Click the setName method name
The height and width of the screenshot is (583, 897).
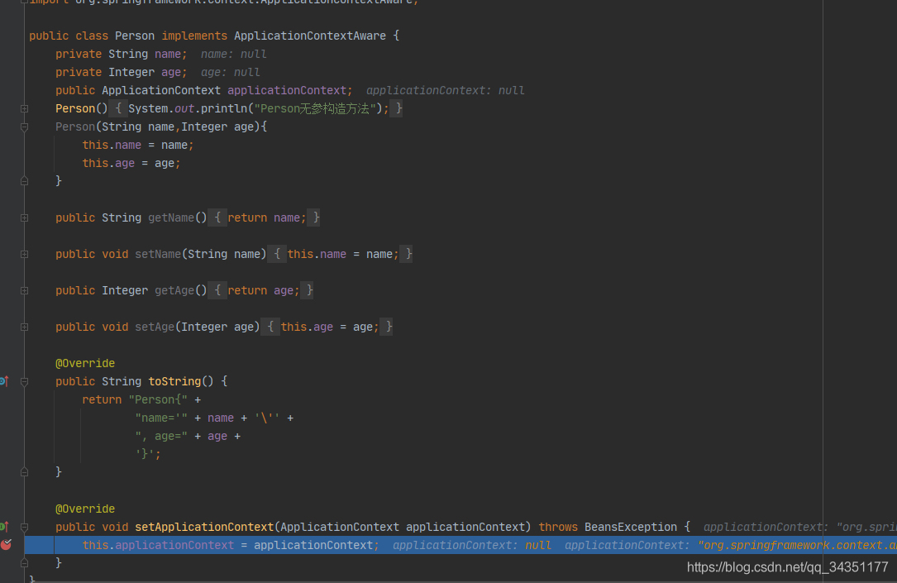[x=158, y=254]
